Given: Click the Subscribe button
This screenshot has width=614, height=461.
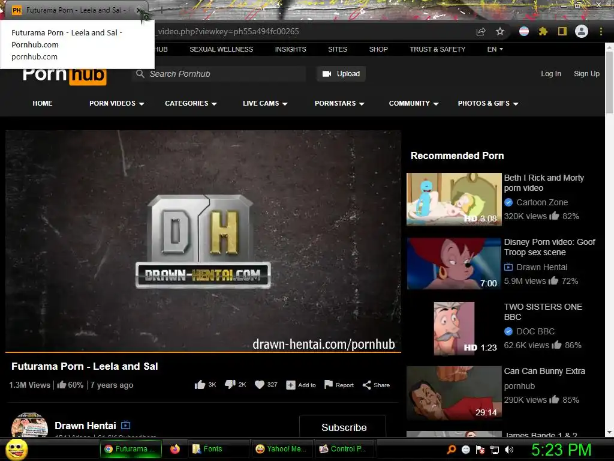Looking at the screenshot, I should point(342,427).
